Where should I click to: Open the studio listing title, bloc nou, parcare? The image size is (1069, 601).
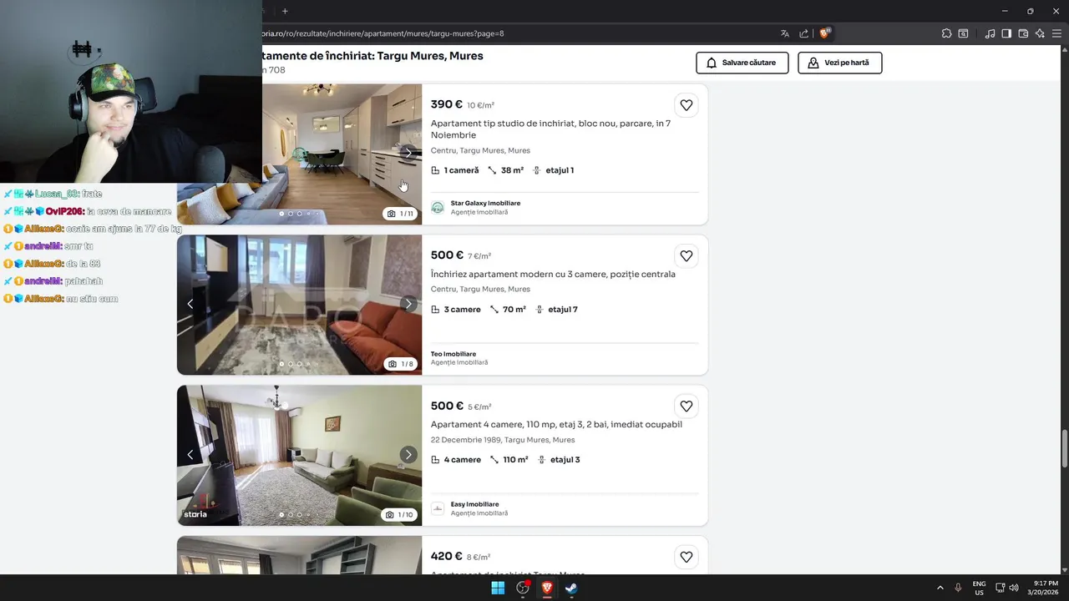click(550, 129)
